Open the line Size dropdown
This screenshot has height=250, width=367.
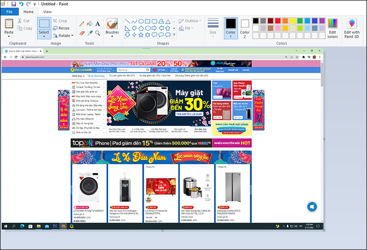[x=213, y=28]
